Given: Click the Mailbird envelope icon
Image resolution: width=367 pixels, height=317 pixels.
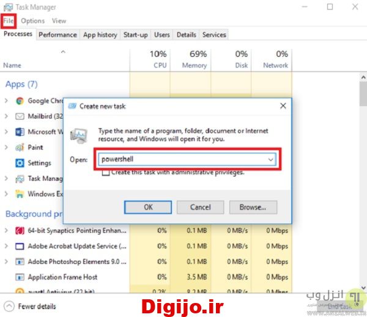Looking at the screenshot, I should click(20, 116).
